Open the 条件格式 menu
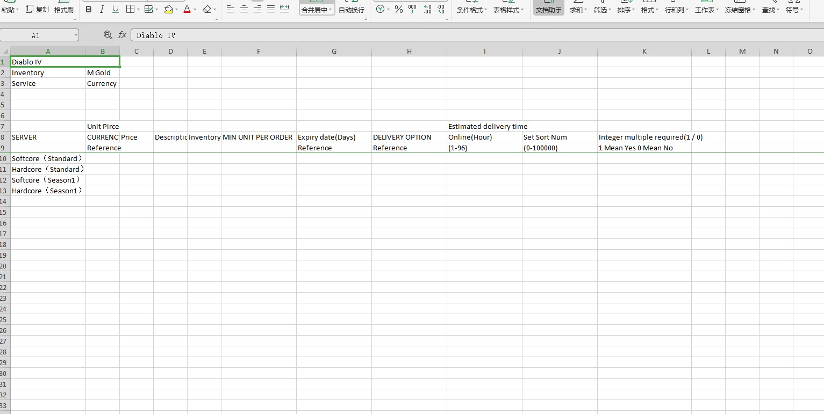The height and width of the screenshot is (414, 824). tap(472, 10)
